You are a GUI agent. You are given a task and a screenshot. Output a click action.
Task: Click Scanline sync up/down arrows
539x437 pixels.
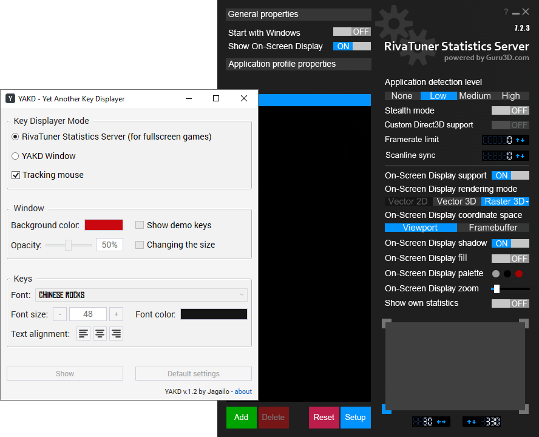pos(520,156)
